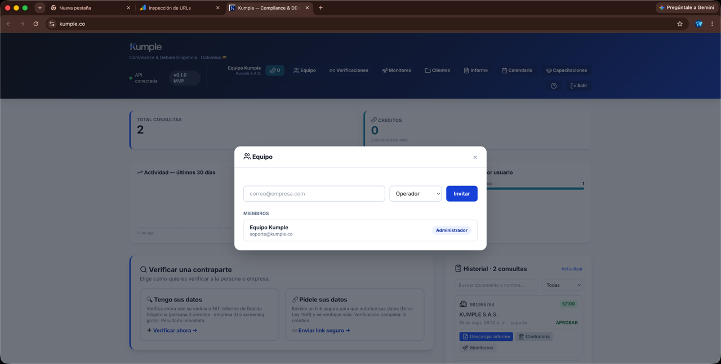Image resolution: width=721 pixels, height=364 pixels.
Task: Click the TOTAL CONSULTAS card
Action: click(243, 130)
